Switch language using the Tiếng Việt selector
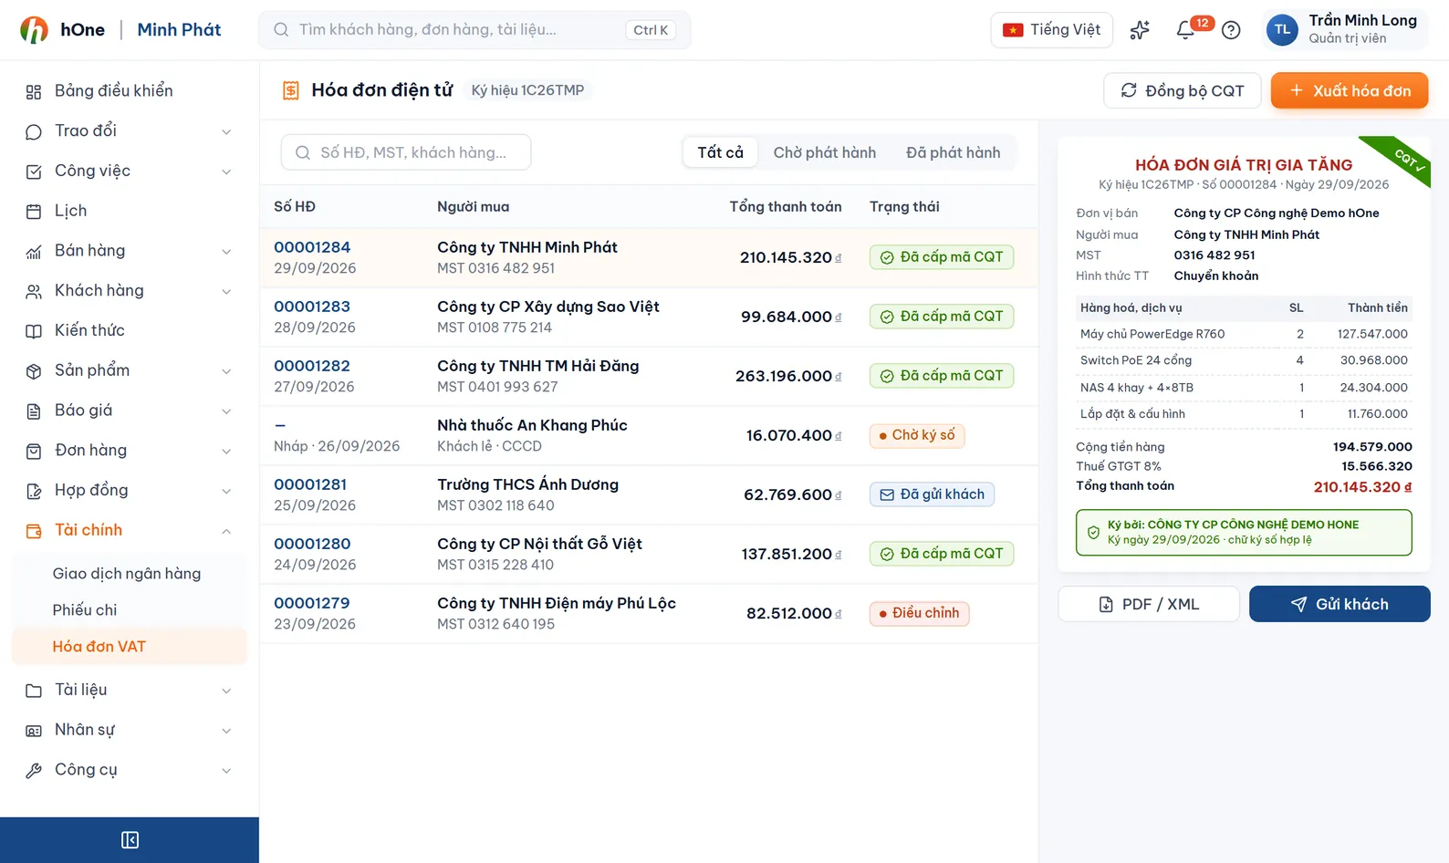The width and height of the screenshot is (1449, 863). tap(1051, 30)
